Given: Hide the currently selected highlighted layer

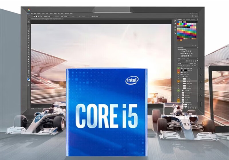Looking at the screenshot, I should coord(178,81).
